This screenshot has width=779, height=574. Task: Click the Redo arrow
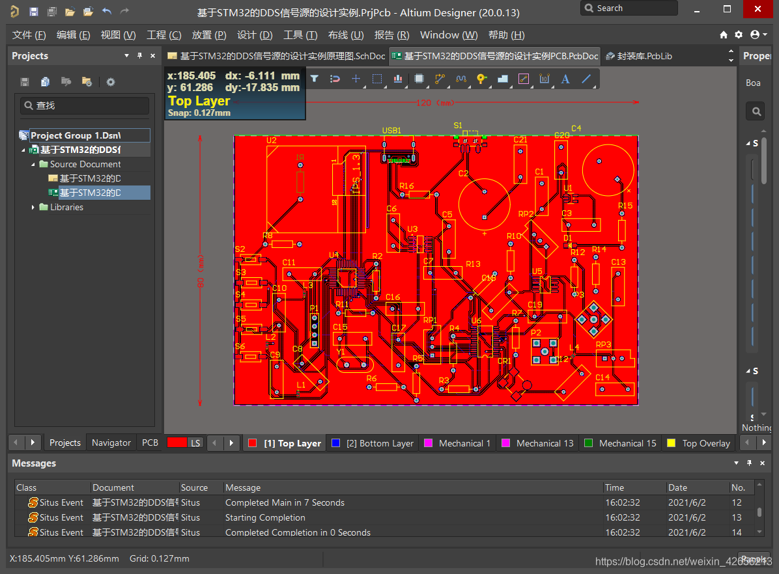tap(124, 11)
